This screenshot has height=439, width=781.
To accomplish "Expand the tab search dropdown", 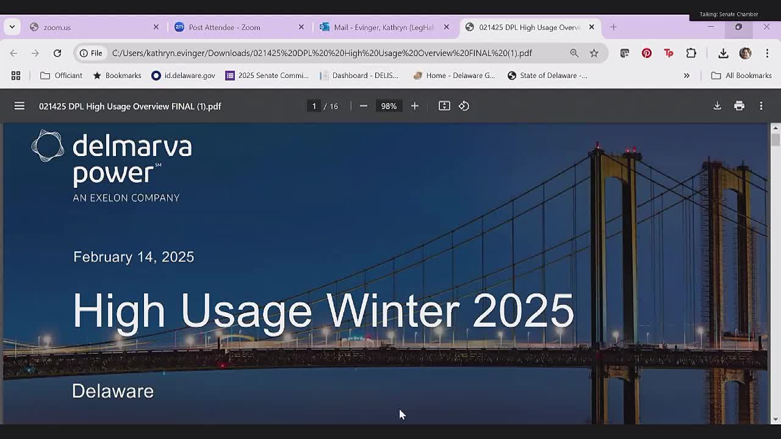I will [x=12, y=27].
